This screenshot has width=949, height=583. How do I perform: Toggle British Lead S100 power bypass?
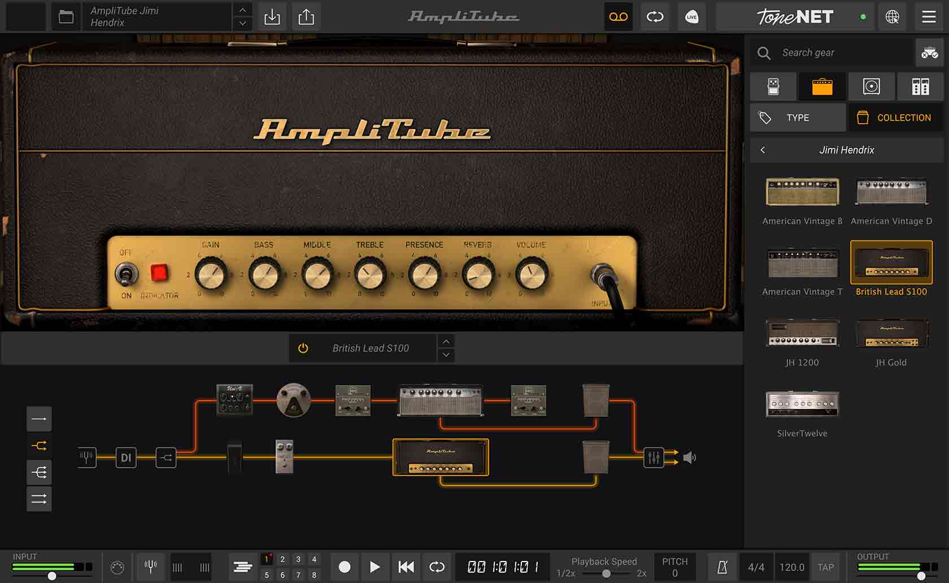coord(303,348)
